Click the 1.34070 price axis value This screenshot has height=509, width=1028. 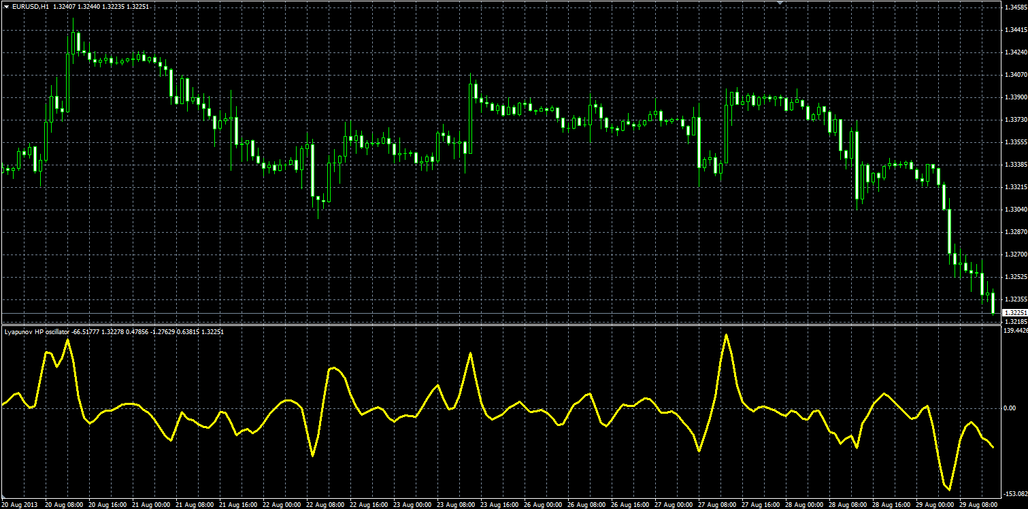pos(1015,75)
